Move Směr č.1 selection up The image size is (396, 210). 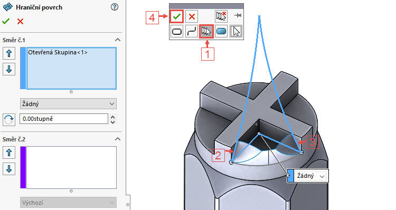tap(9, 53)
